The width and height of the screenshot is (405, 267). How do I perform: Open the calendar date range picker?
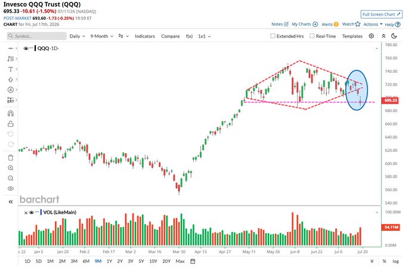point(193,261)
